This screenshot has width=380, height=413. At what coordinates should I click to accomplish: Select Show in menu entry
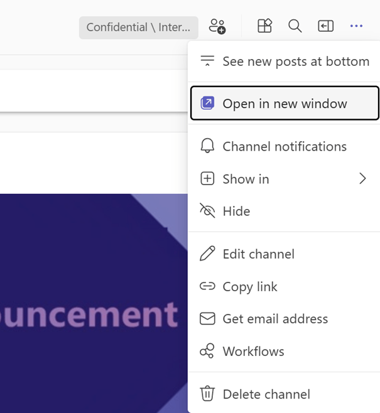pos(246,179)
